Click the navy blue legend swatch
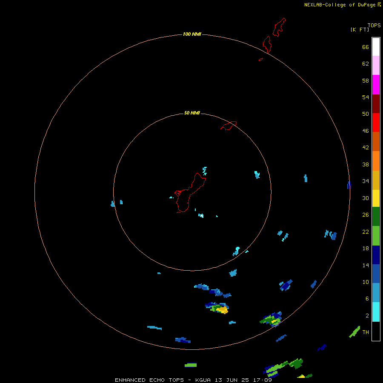The width and height of the screenshot is (383, 383). (x=376, y=255)
